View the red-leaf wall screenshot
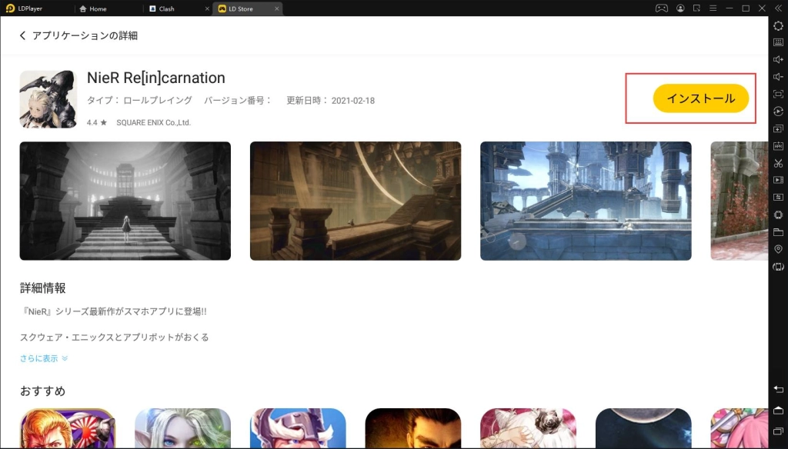 click(740, 201)
